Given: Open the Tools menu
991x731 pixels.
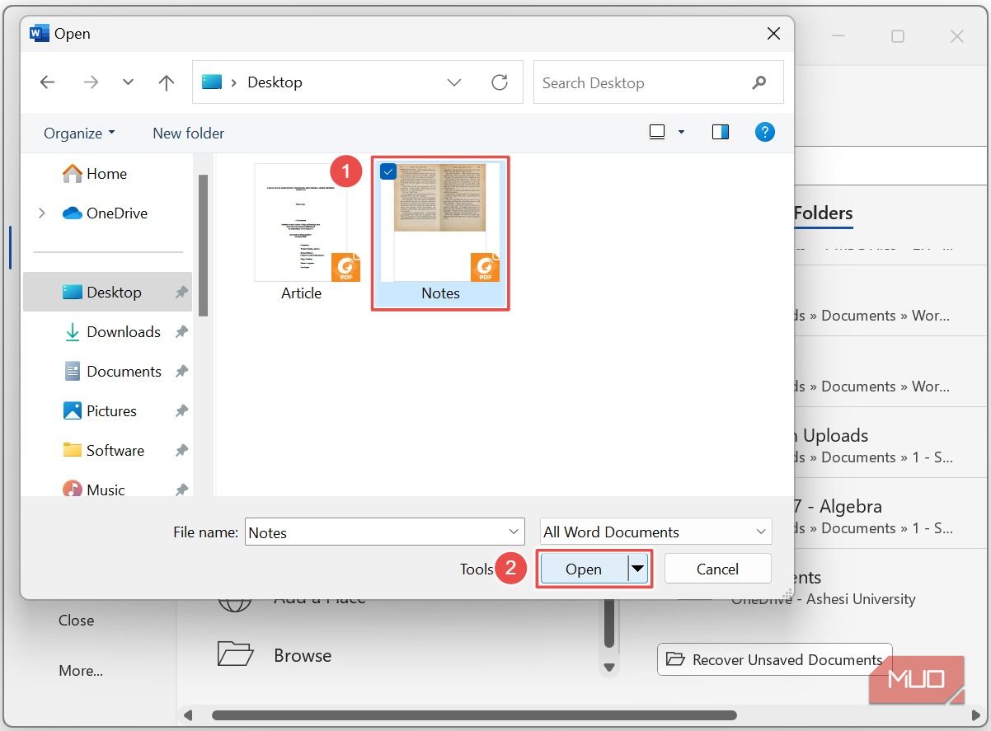Looking at the screenshot, I should pos(477,569).
